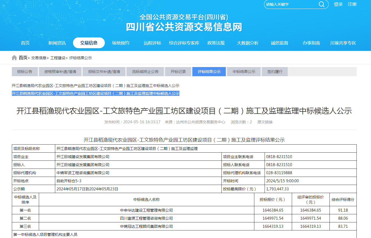The width and height of the screenshot is (371, 238).
Task: Open 川渝共享专区 navigation item
Action: (343, 43)
